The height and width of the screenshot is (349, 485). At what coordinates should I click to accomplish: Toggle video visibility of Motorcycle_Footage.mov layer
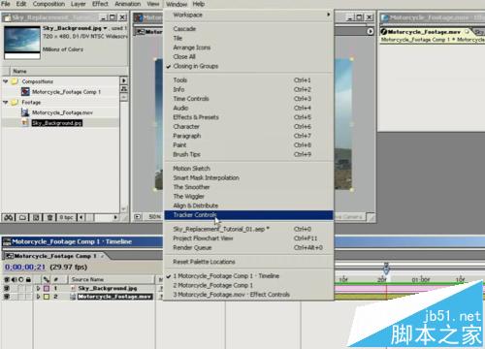(7, 297)
